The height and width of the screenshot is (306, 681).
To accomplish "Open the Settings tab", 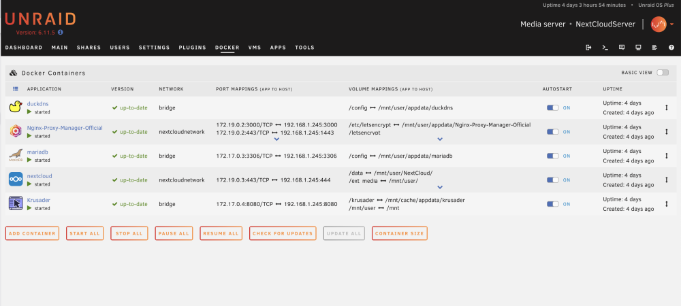I will pos(154,48).
